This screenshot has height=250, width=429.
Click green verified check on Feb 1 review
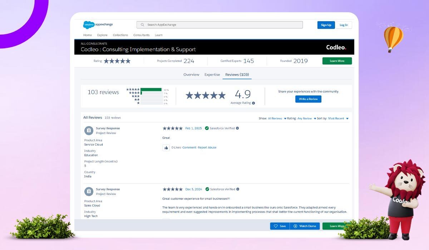coord(207,128)
